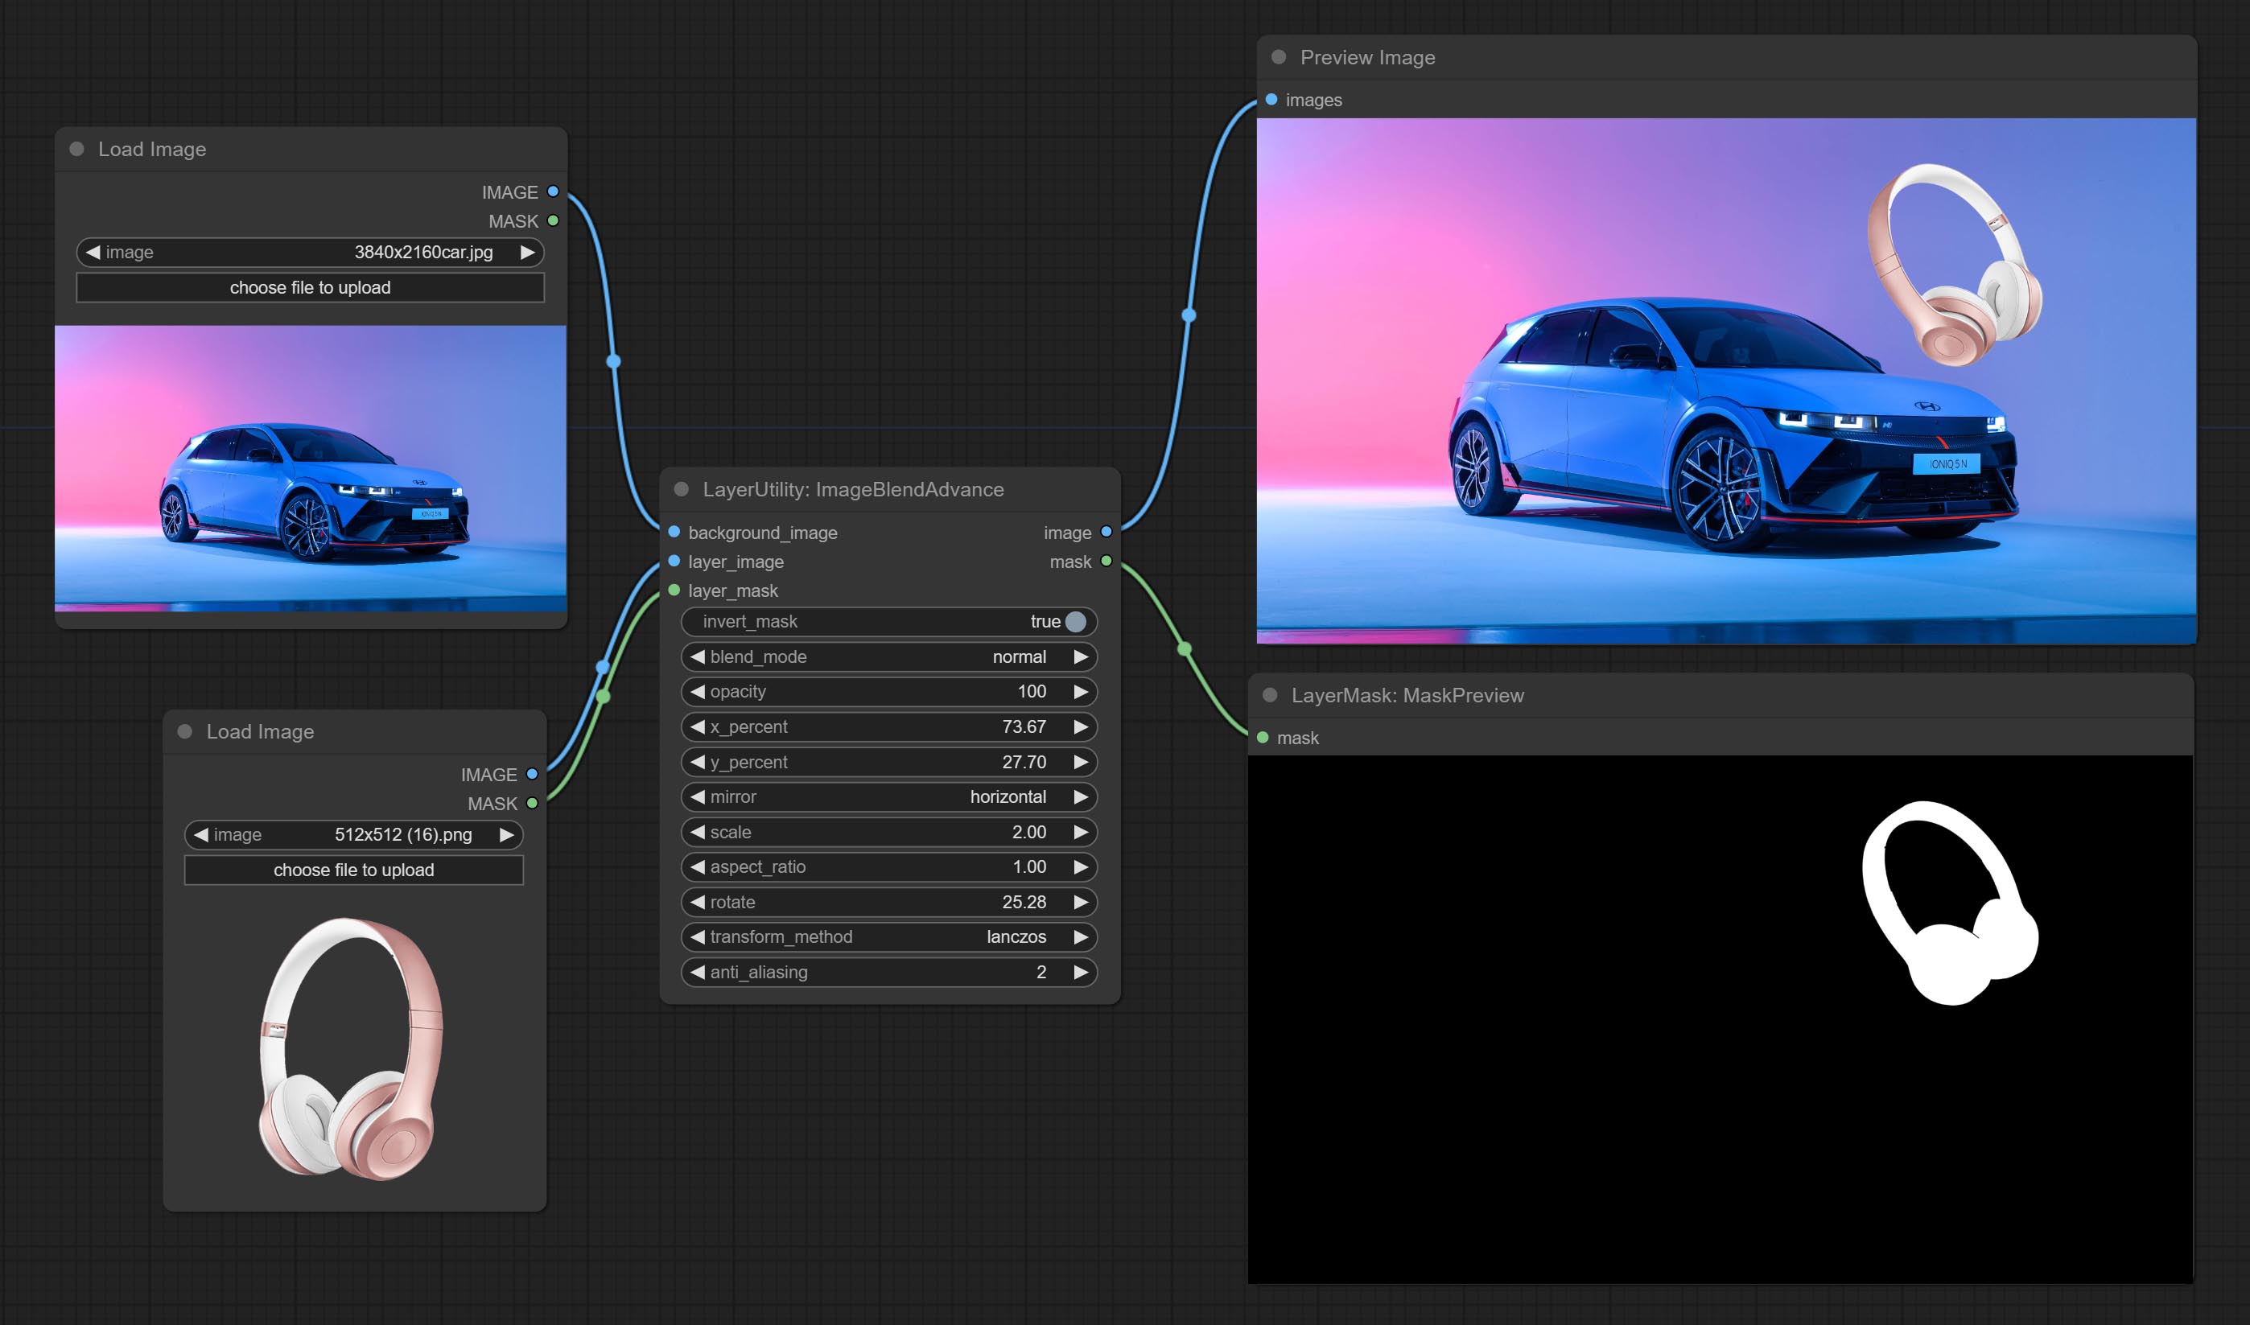Image resolution: width=2250 pixels, height=1325 pixels.
Task: Click IMAGE output port of car Load Image
Action: 553,192
